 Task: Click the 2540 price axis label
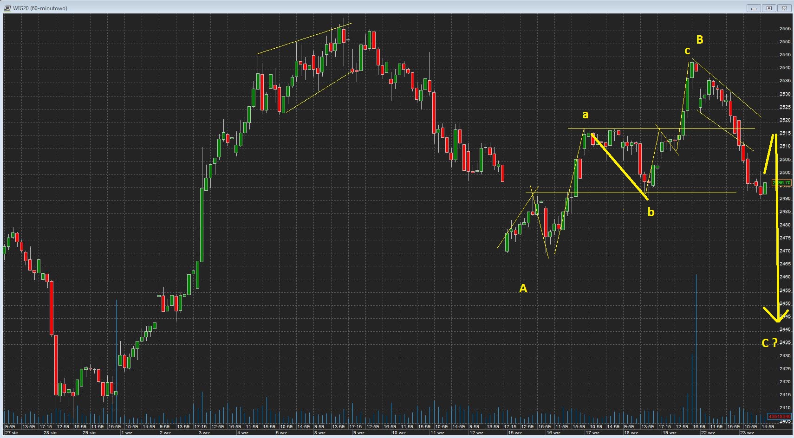point(785,68)
